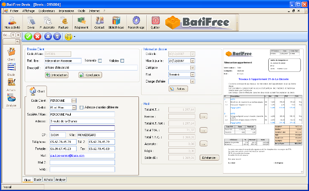Open the Règlement toolbar icon
The width and height of the screenshot is (309, 191).
click(x=82, y=21)
